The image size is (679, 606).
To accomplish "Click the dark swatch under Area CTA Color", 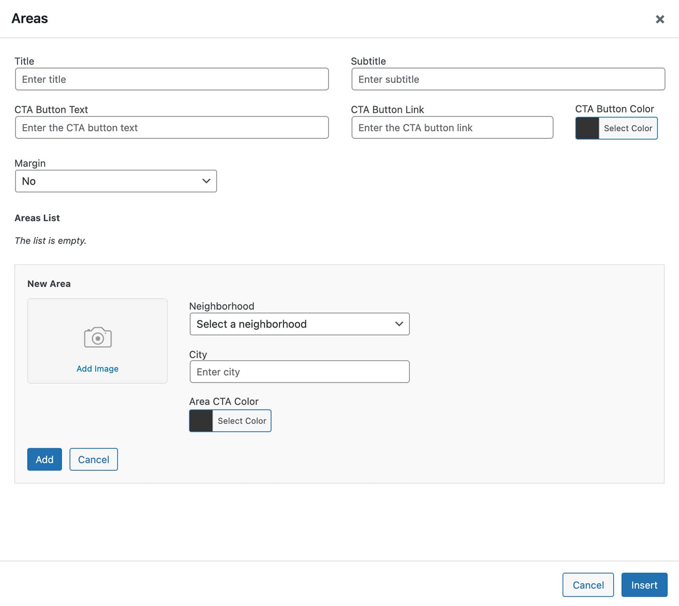I will (x=201, y=421).
